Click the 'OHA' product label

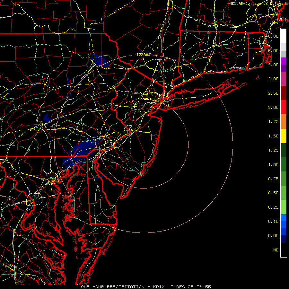tap(282, 19)
